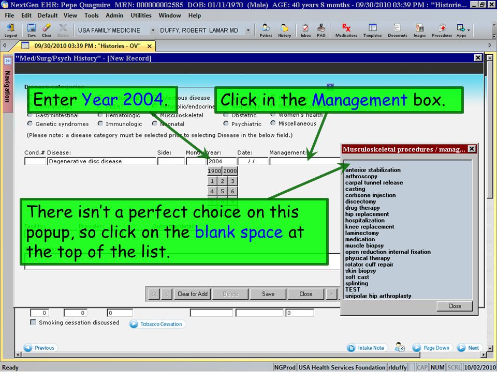Click the Next arrow button

[470, 348]
